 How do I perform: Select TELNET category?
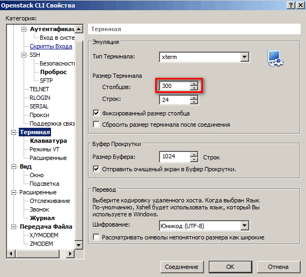39,89
